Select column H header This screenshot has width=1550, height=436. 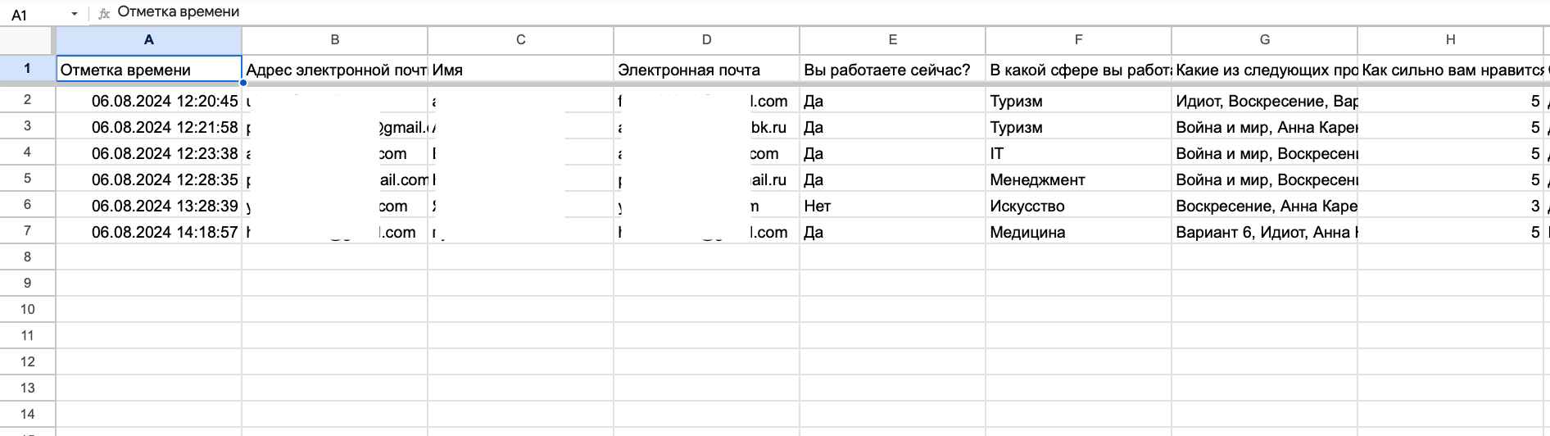pyautogui.click(x=1450, y=40)
